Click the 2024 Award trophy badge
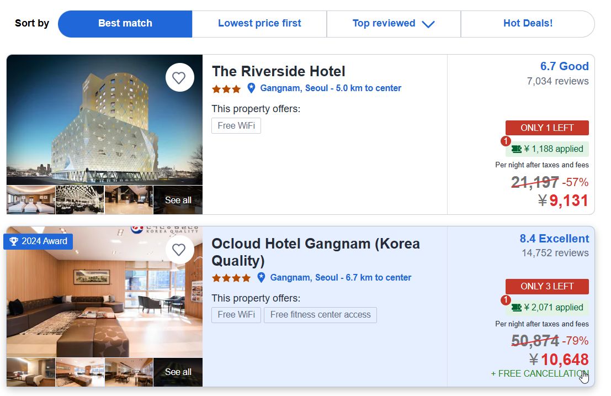The width and height of the screenshot is (611, 396). click(x=38, y=241)
